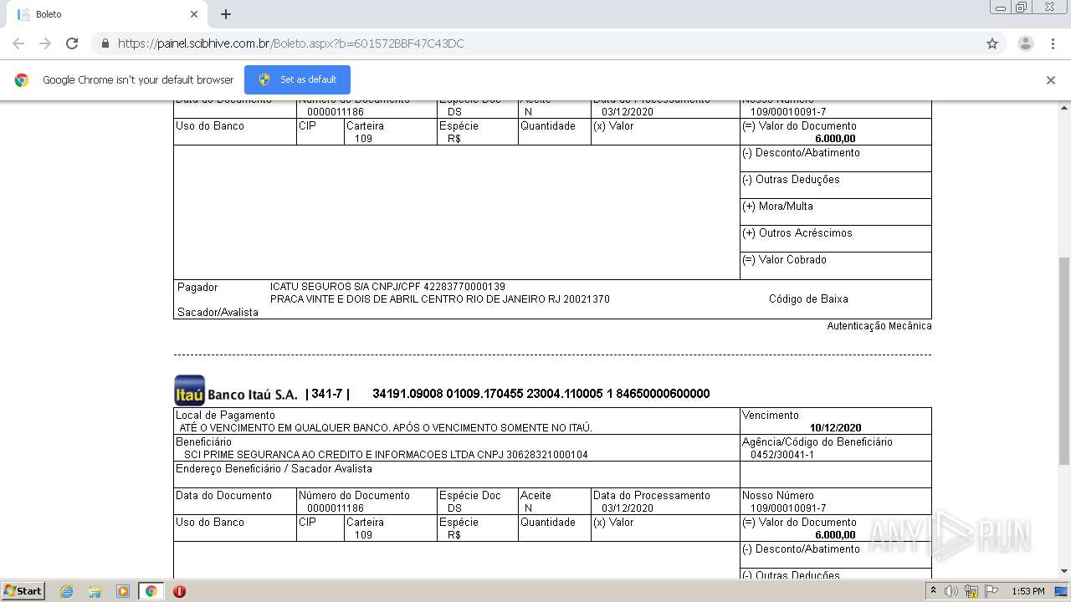The width and height of the screenshot is (1071, 602).
Task: Click the vertical page scrollbar thumb
Action: [1064, 361]
